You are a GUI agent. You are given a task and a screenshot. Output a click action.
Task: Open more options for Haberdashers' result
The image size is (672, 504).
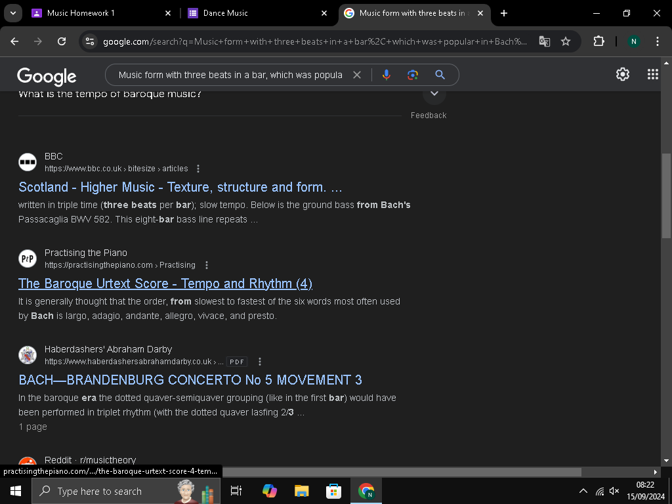(x=260, y=362)
